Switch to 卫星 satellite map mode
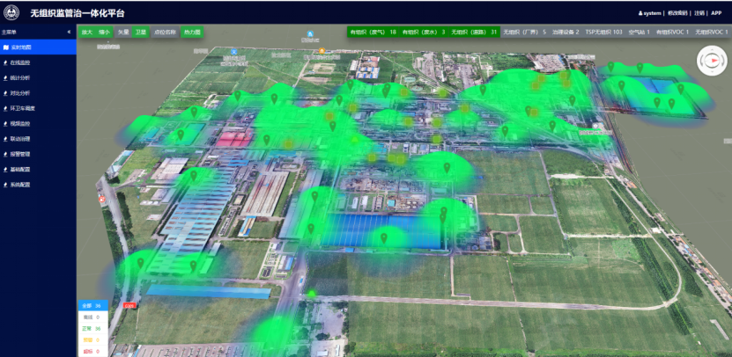732x357 pixels. tap(141, 32)
